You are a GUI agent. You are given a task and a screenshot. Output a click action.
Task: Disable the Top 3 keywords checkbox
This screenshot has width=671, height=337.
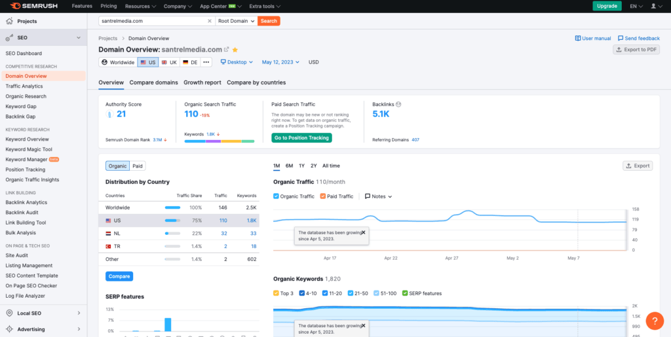276,293
